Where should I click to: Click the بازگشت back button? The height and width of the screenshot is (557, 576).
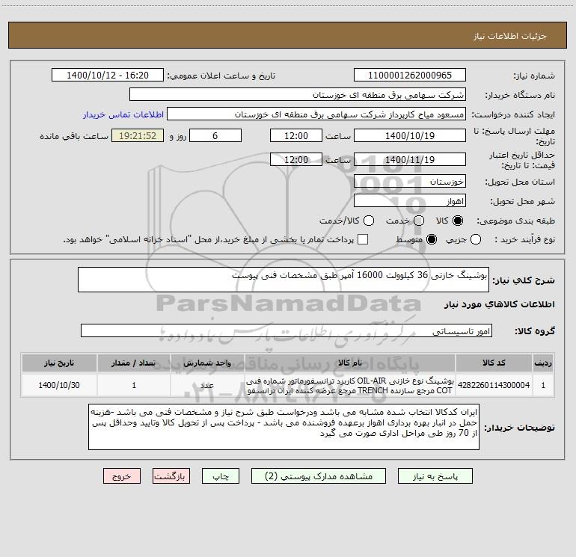171,476
